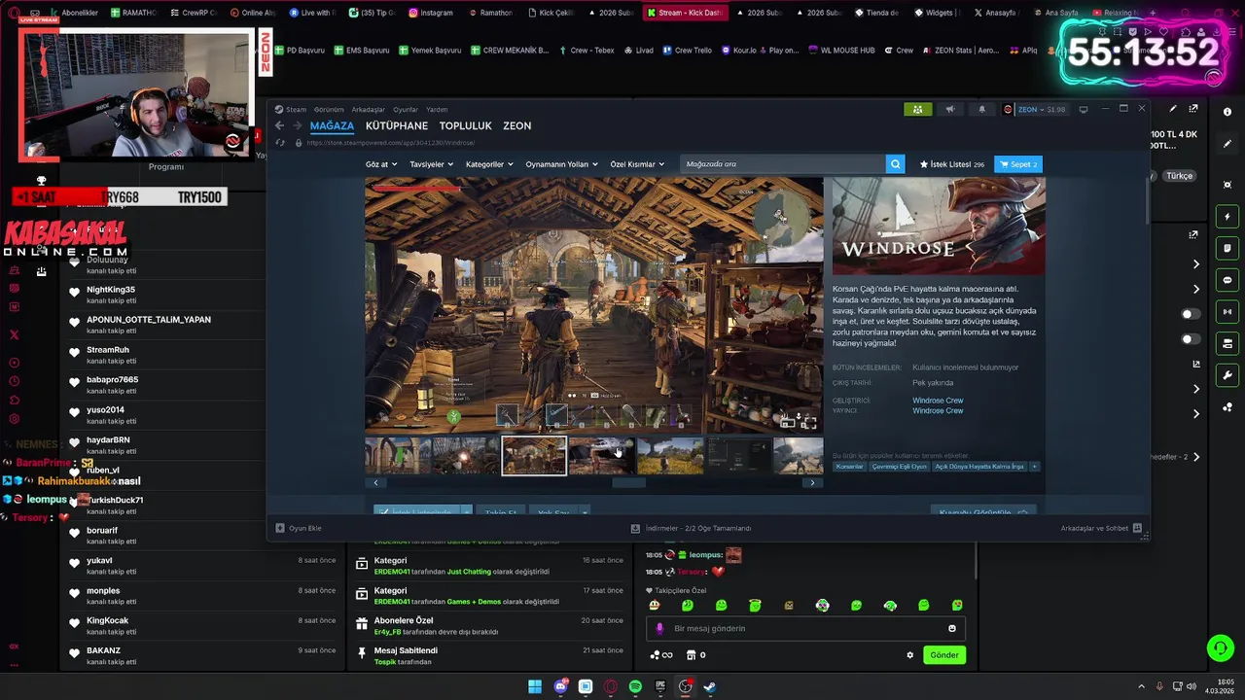
Task: Open the chat bubble icon in right sidebar
Action: tap(1227, 280)
